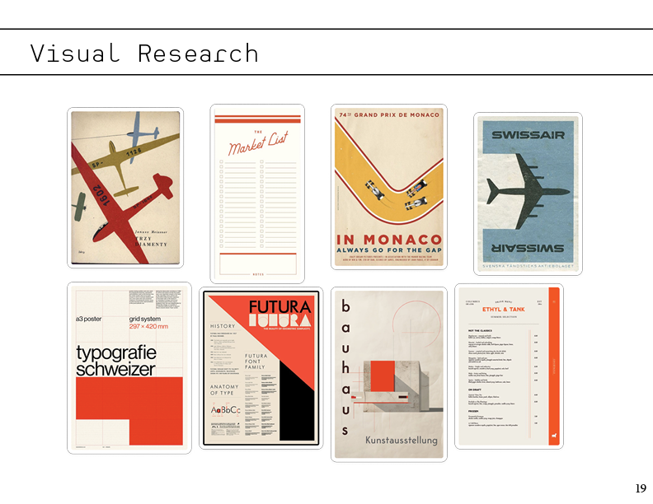This screenshot has height=504, width=653.
Task: Open the Grand Prix de Monaco poster
Action: coord(389,187)
